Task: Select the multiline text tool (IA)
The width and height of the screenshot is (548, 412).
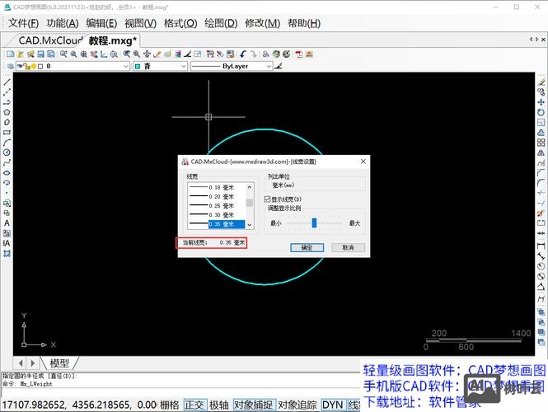Action: tap(7, 243)
